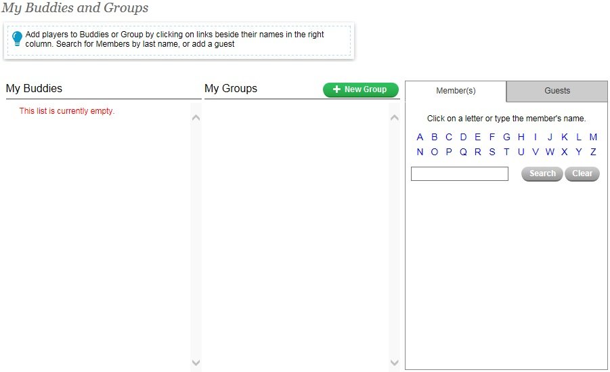610x372 pixels.
Task: Pick letter N from alphabet list
Action: (x=420, y=152)
